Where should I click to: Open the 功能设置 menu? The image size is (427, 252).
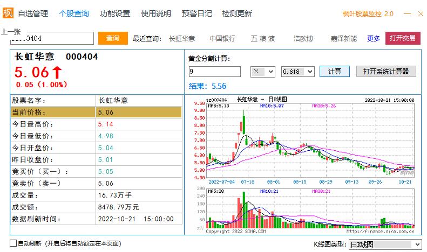pos(115,13)
